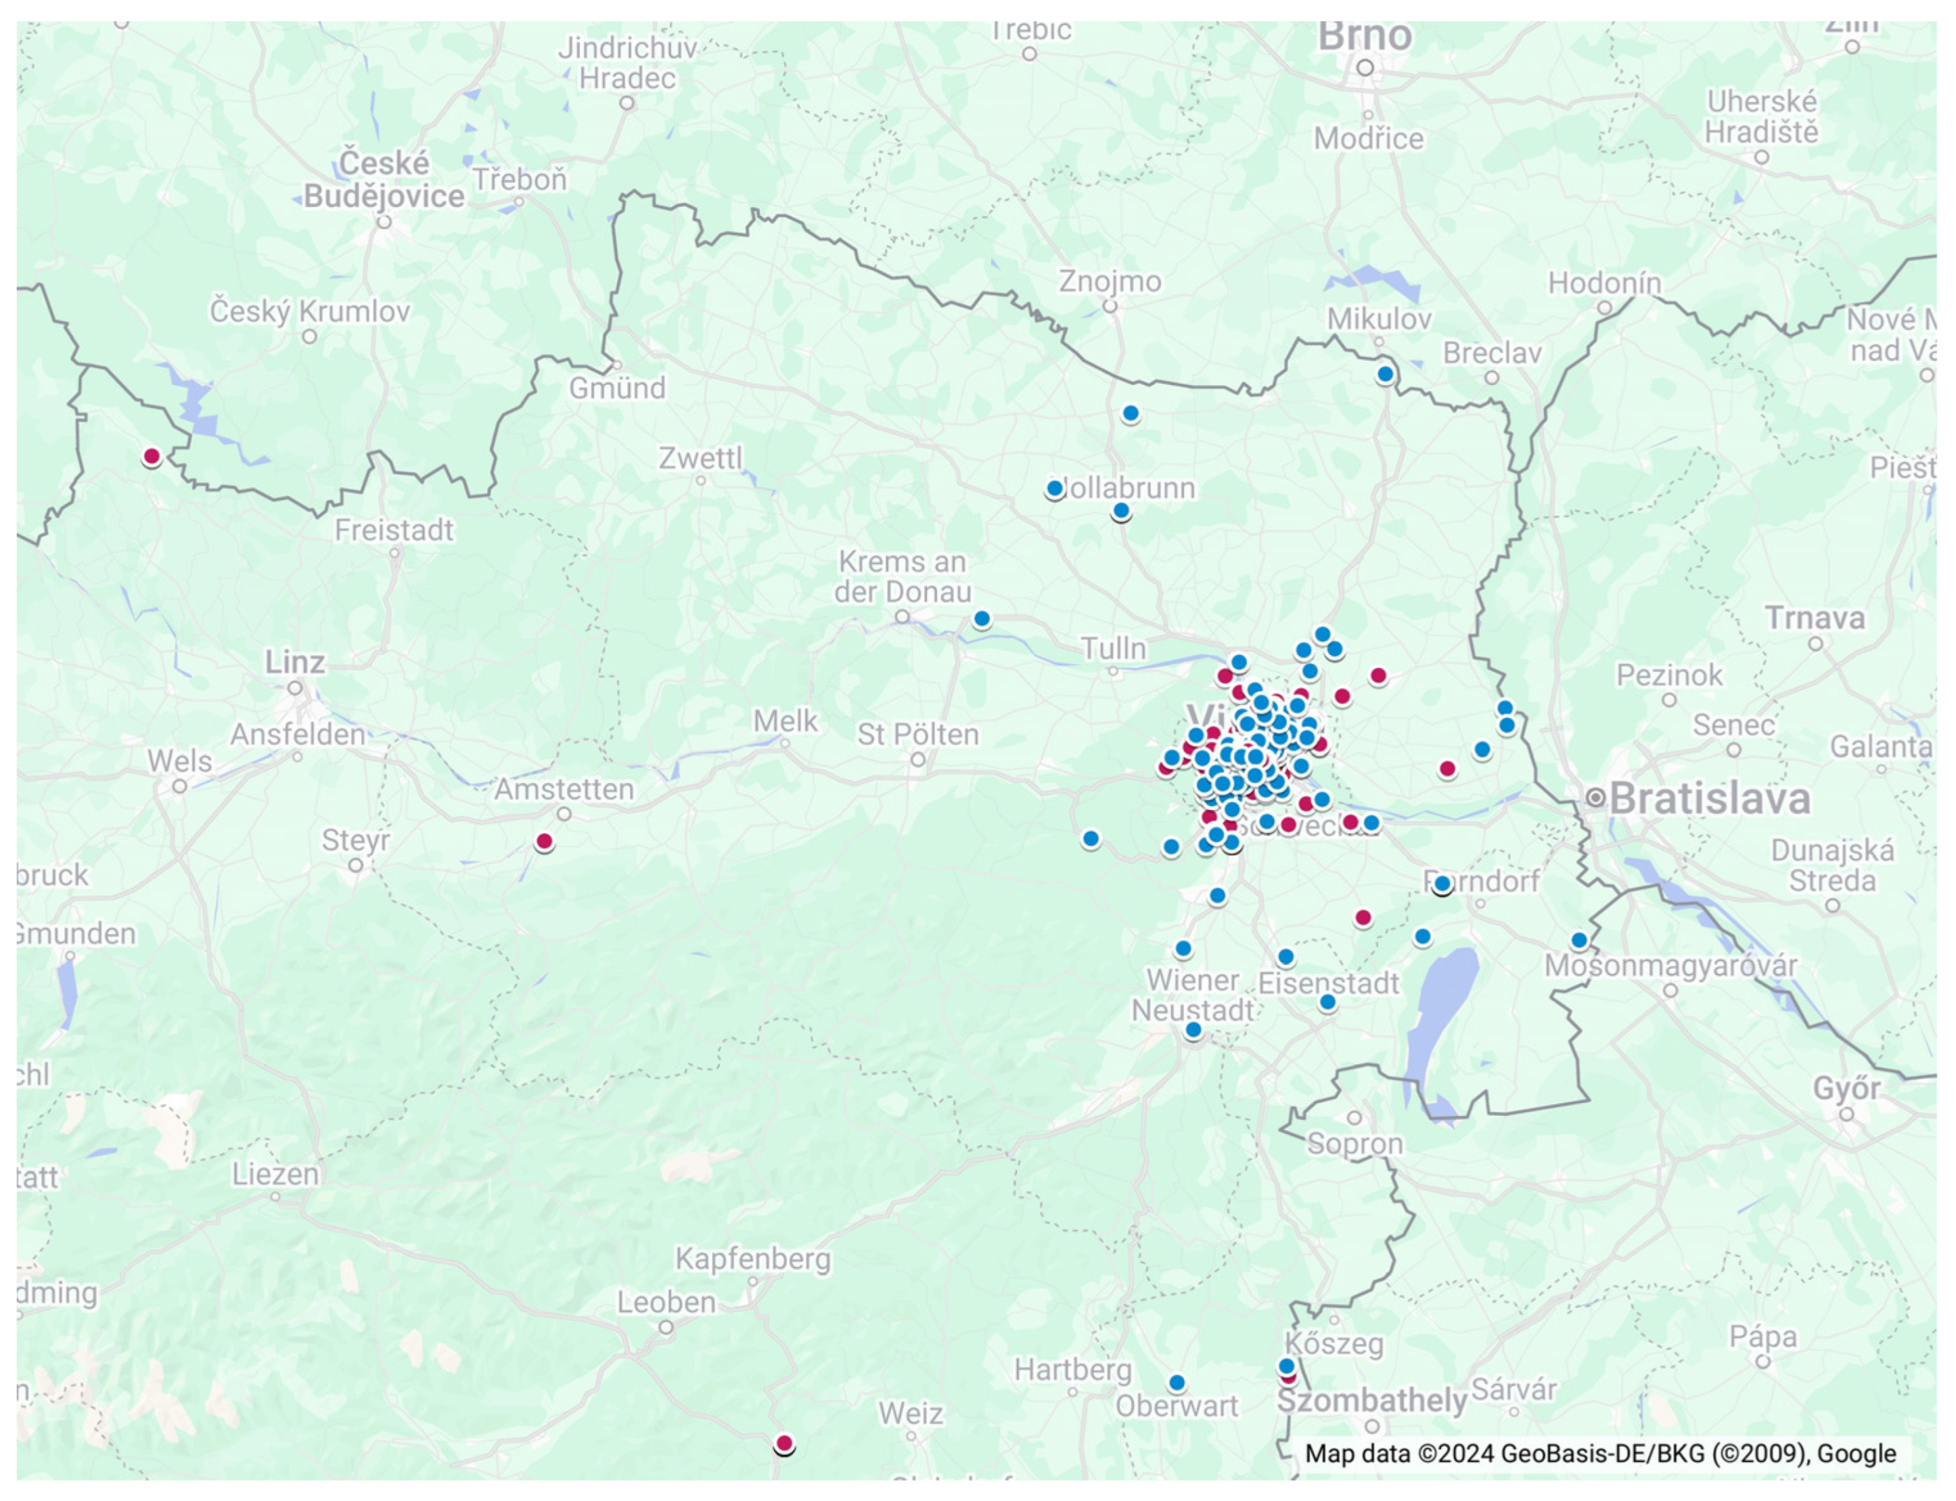Click the blue marker above the red one near Kőszeg
Screen dimensions: 1956x1501
pos(1286,1365)
